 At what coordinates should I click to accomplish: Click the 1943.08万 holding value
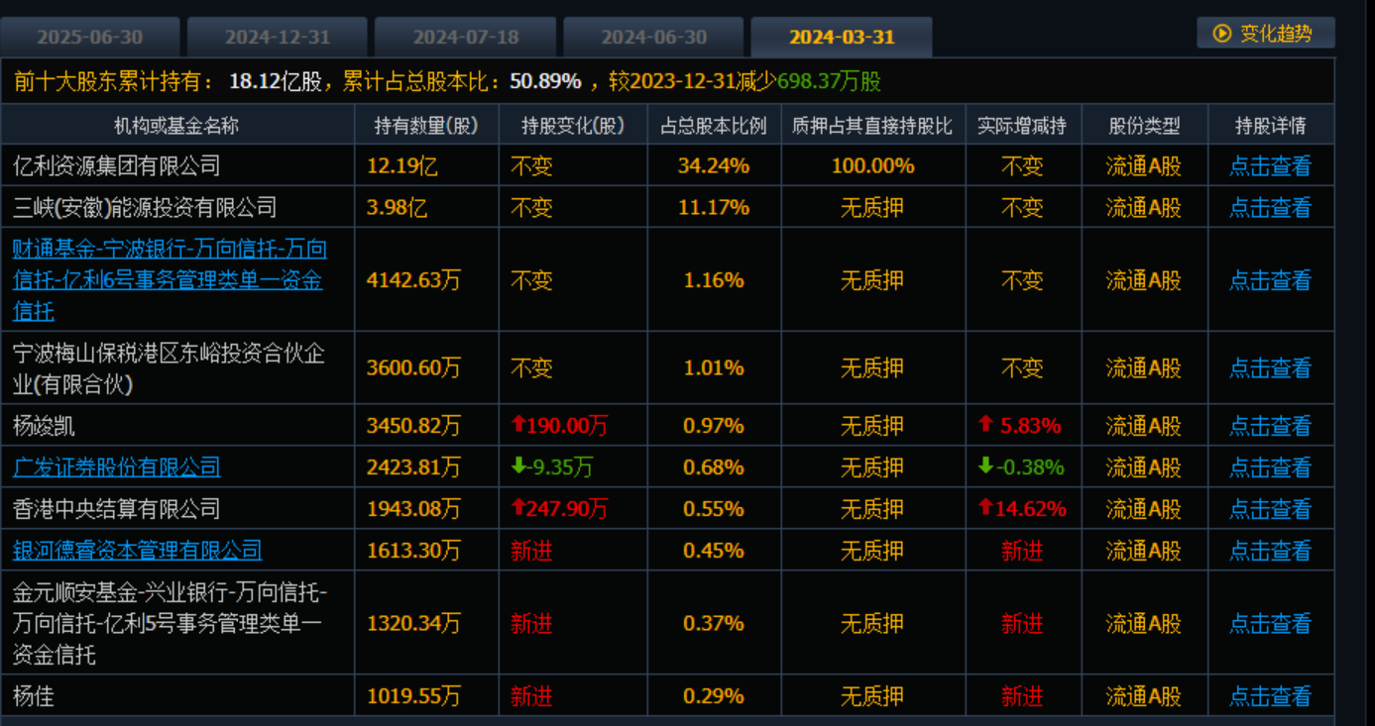(413, 508)
